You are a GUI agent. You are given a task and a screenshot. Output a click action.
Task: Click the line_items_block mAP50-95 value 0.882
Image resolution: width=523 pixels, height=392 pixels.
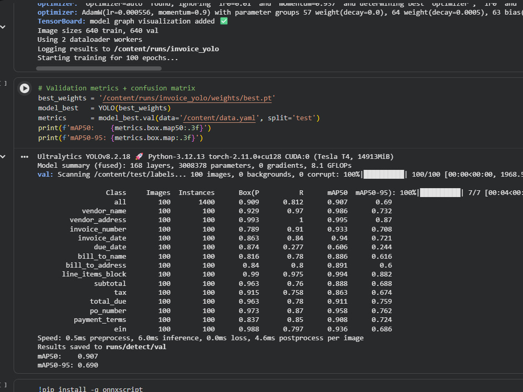pos(382,274)
